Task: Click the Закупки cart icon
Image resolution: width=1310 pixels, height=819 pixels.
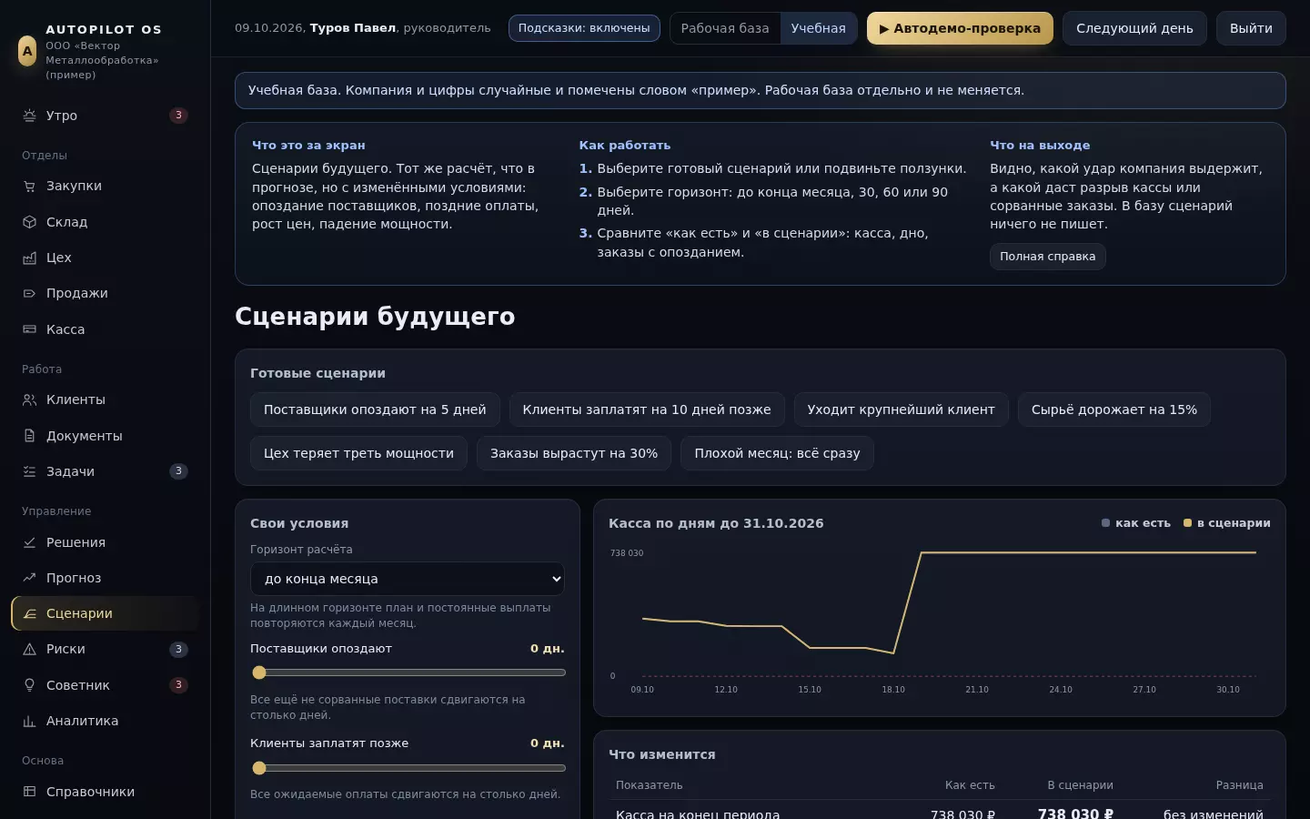Action: [29, 186]
